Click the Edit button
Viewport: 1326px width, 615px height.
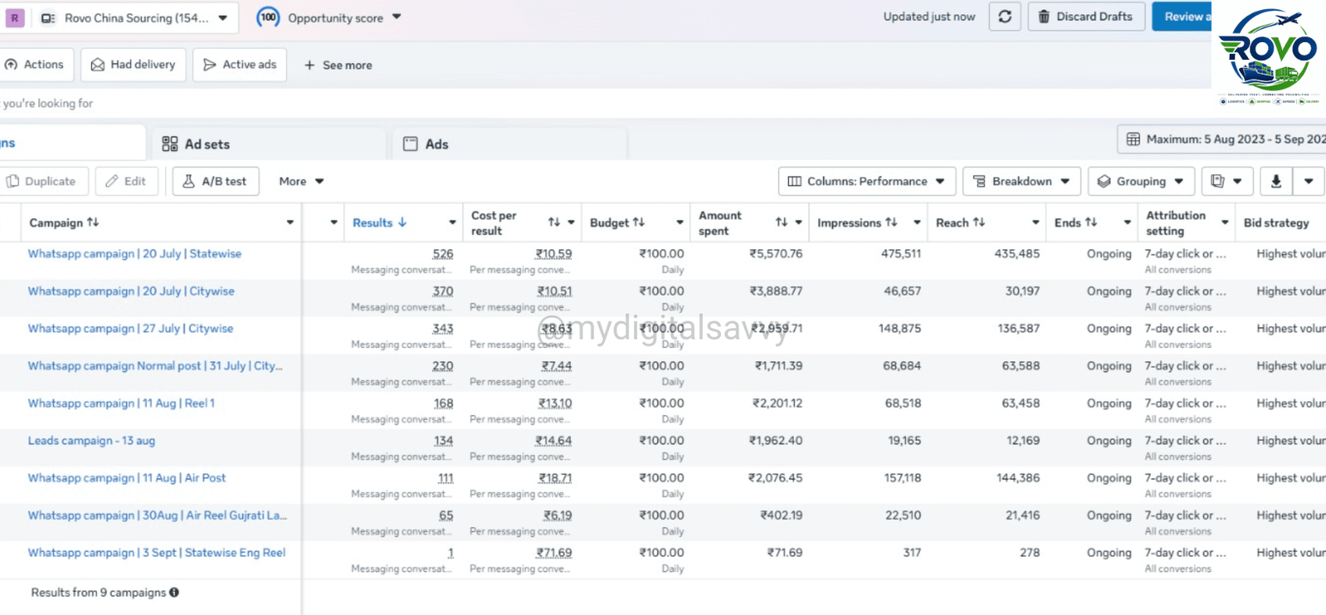click(126, 182)
